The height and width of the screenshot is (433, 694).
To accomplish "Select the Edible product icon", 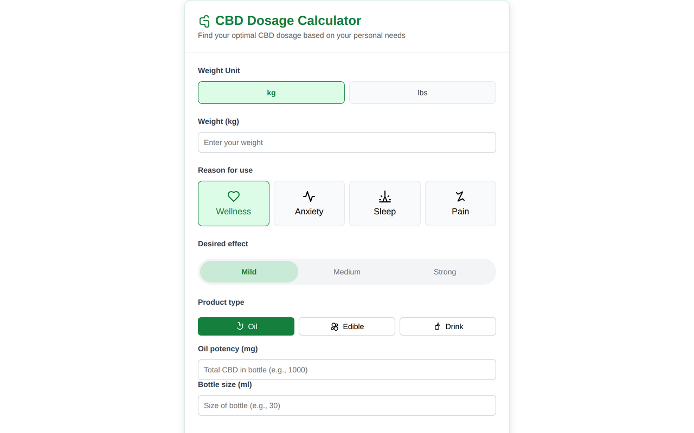I will [x=333, y=326].
